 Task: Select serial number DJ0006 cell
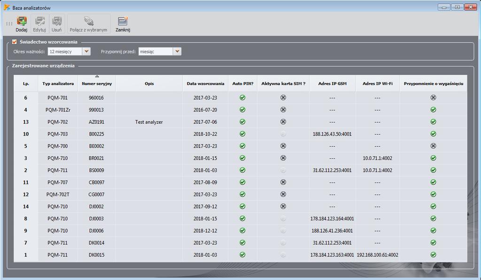point(96,231)
